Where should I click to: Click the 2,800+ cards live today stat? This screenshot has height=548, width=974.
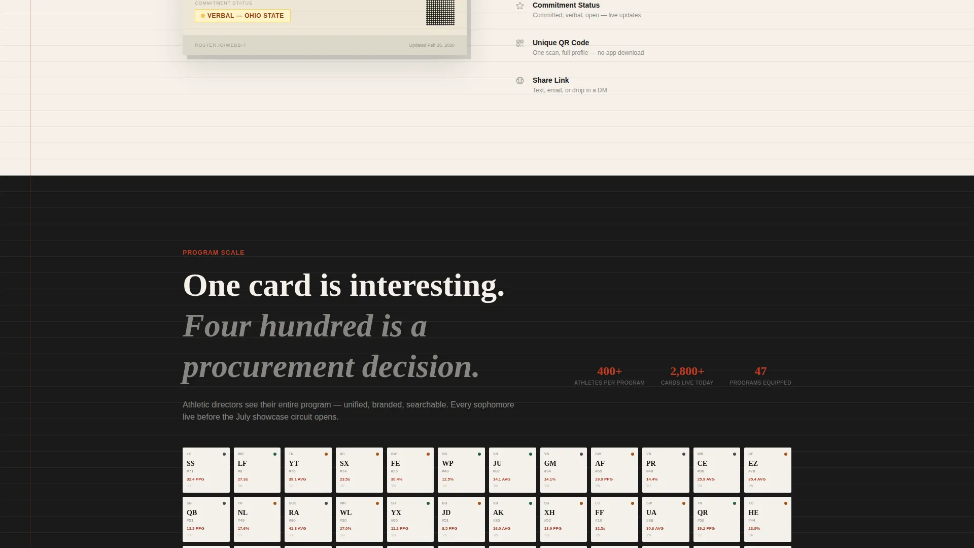(x=687, y=376)
